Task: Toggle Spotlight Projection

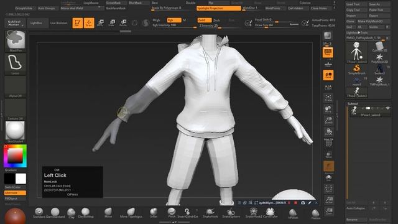Action: (218, 8)
